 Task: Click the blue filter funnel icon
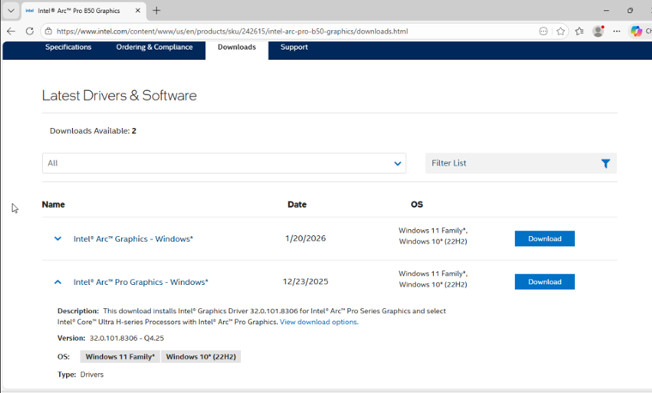[x=606, y=163]
